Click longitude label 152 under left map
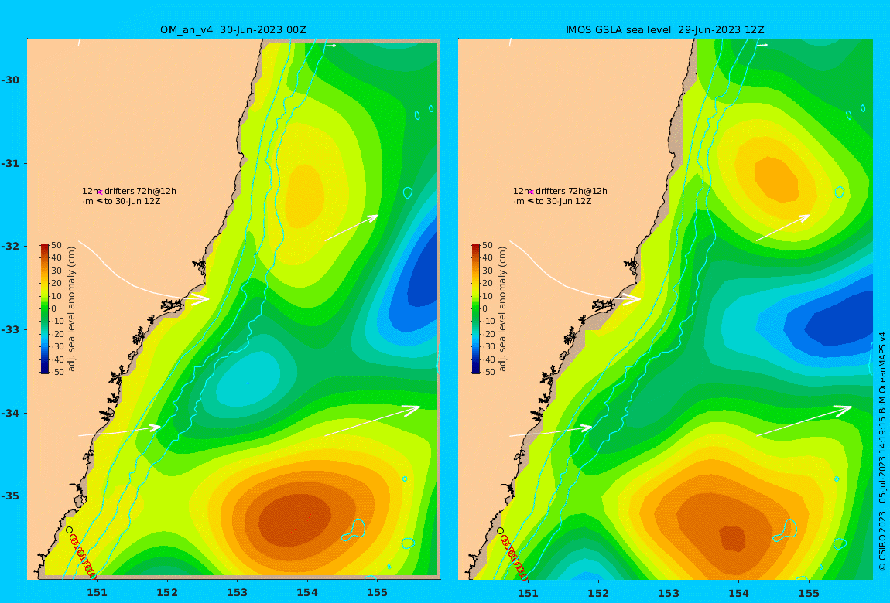890x603 pixels. click(167, 593)
